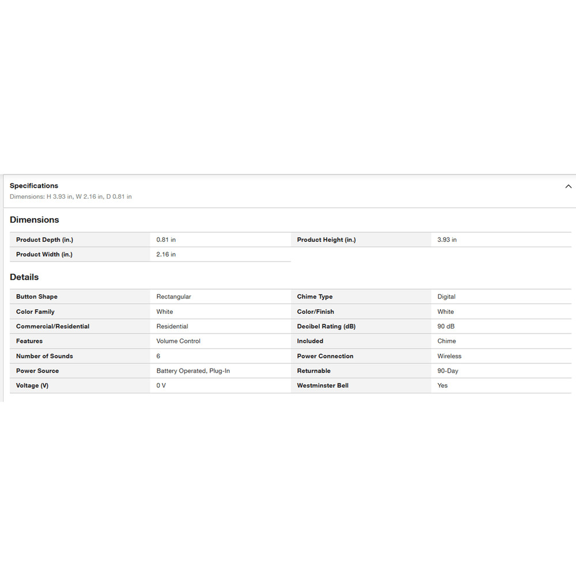This screenshot has width=576, height=576.
Task: Select the Chime Type label
Action: tap(314, 297)
